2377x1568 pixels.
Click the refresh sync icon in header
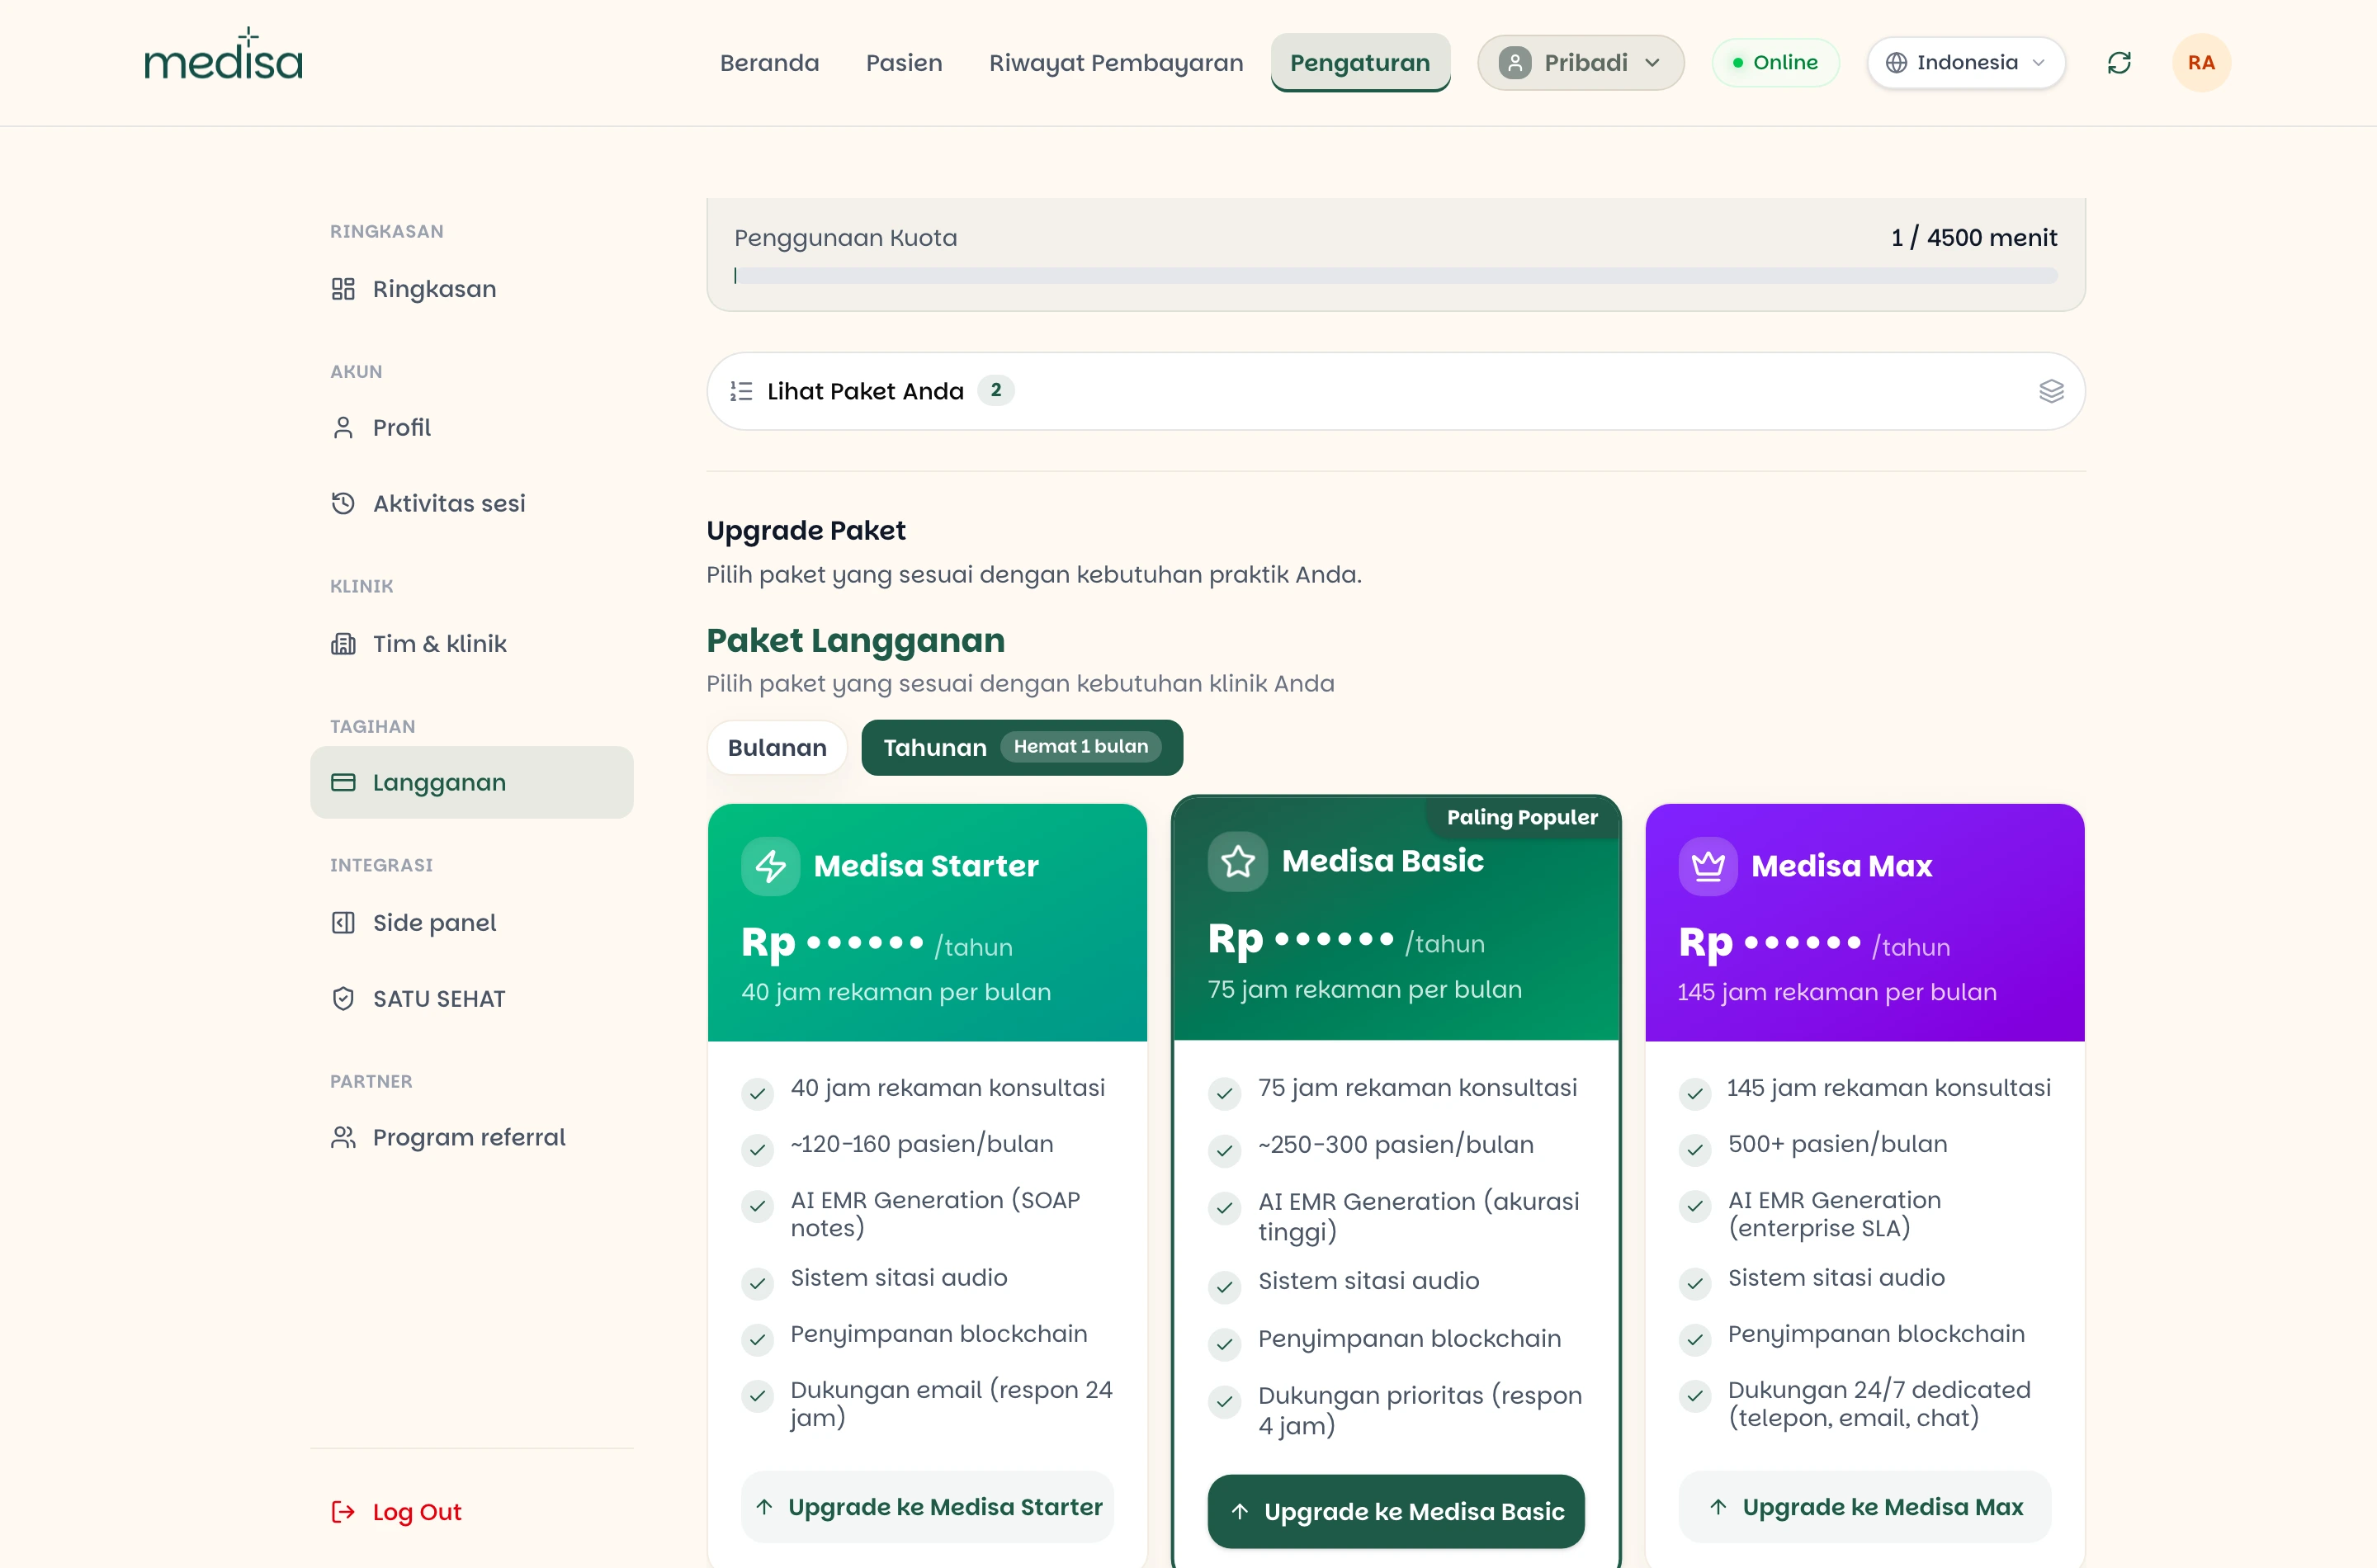(x=2119, y=63)
